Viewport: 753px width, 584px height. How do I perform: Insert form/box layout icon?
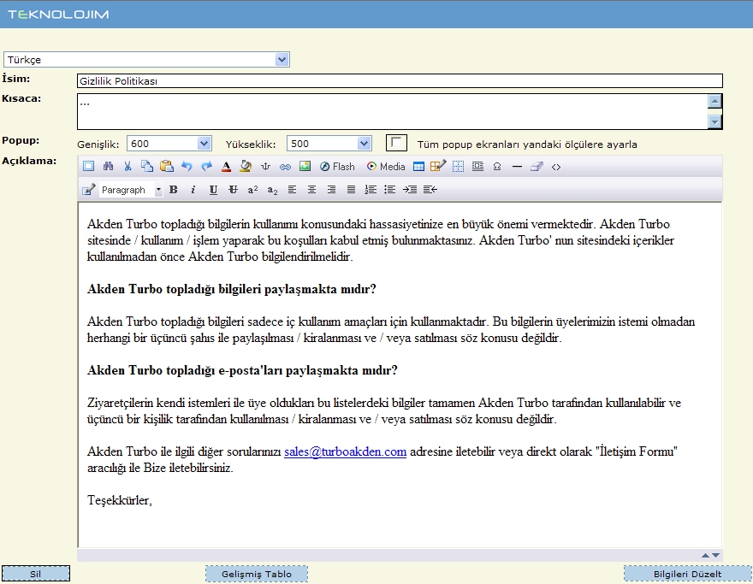[477, 167]
